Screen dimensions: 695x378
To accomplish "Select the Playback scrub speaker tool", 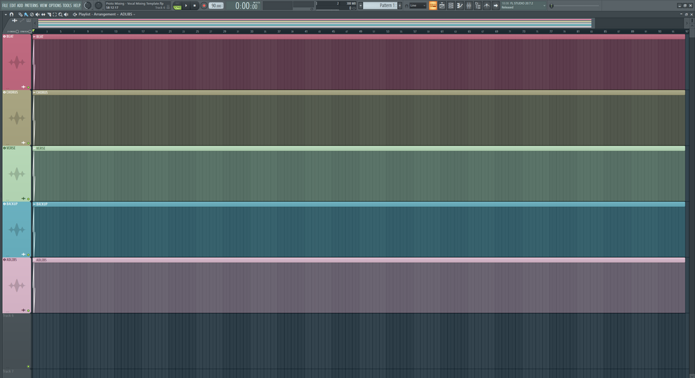I will tap(66, 14).
